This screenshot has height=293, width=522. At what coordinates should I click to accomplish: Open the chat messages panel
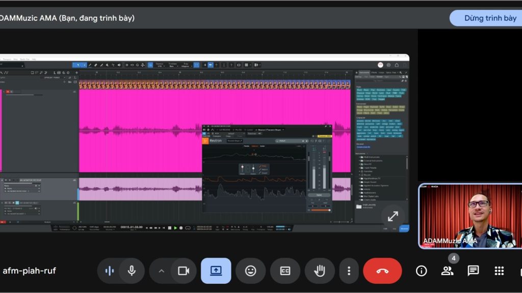pyautogui.click(x=473, y=271)
